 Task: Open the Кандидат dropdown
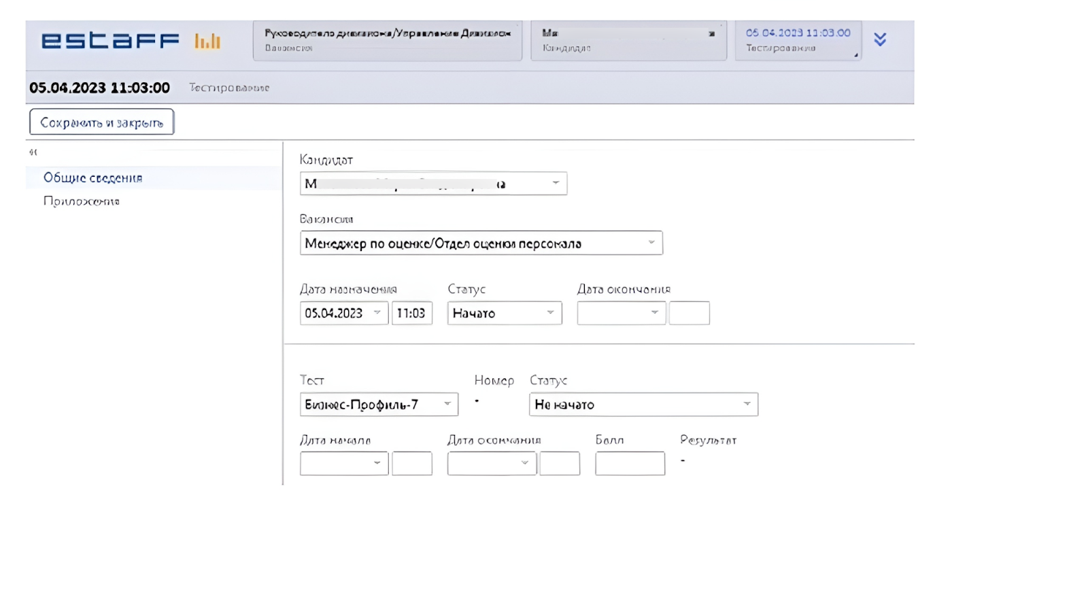coord(433,184)
